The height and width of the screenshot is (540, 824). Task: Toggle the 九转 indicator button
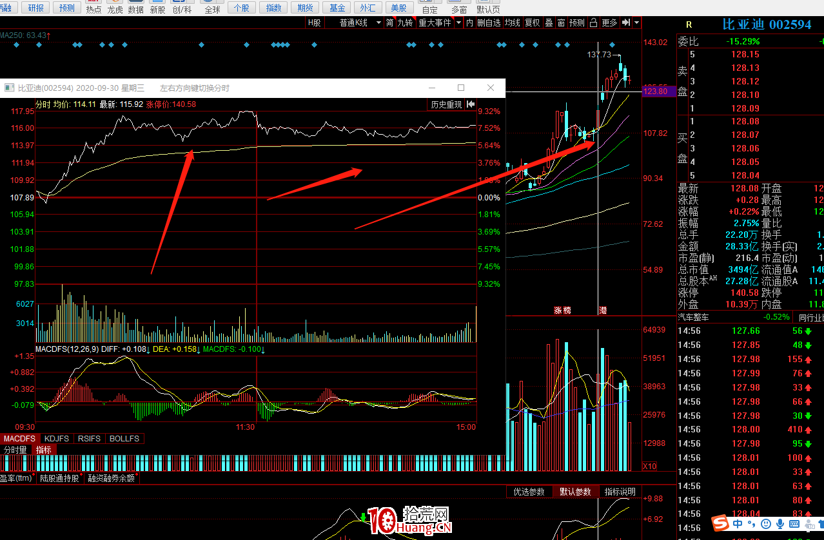point(405,23)
